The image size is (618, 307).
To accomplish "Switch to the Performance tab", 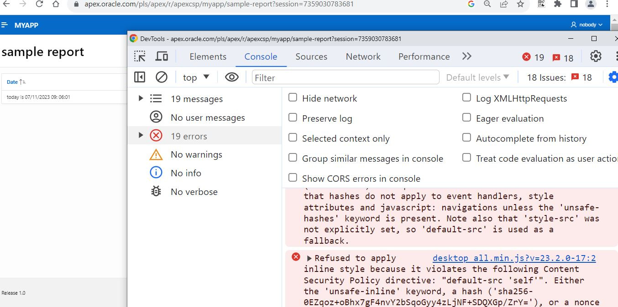I will 424,56.
